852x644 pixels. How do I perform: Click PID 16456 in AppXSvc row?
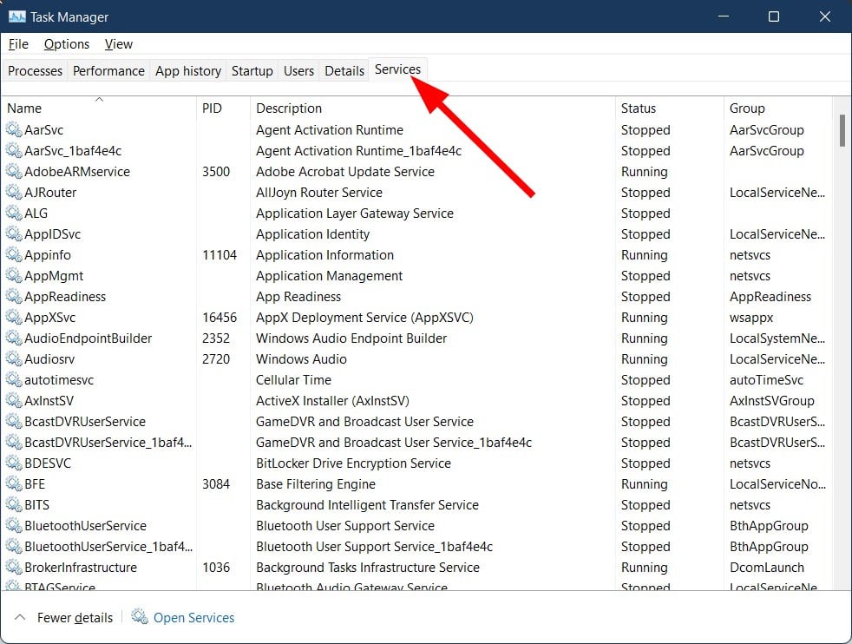(x=220, y=317)
